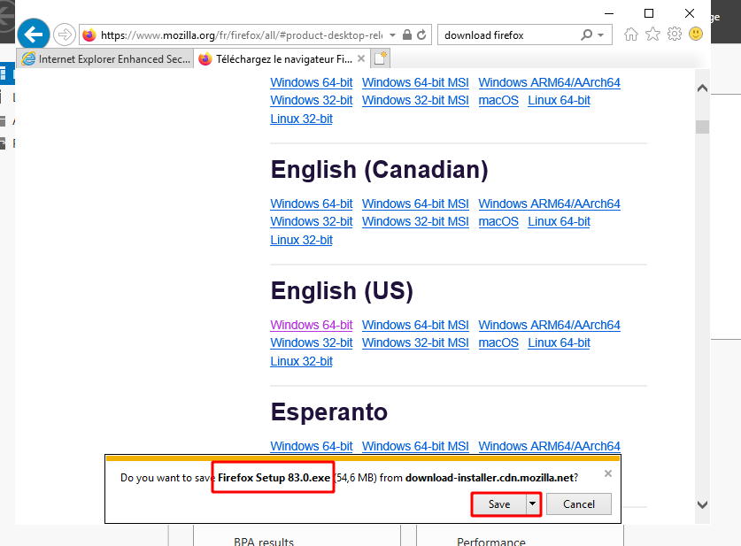Refresh the page with the reload icon
This screenshot has height=546, width=741.
[421, 35]
